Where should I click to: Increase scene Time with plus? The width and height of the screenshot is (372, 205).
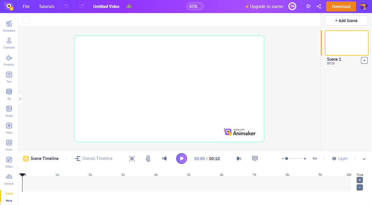coord(360,180)
